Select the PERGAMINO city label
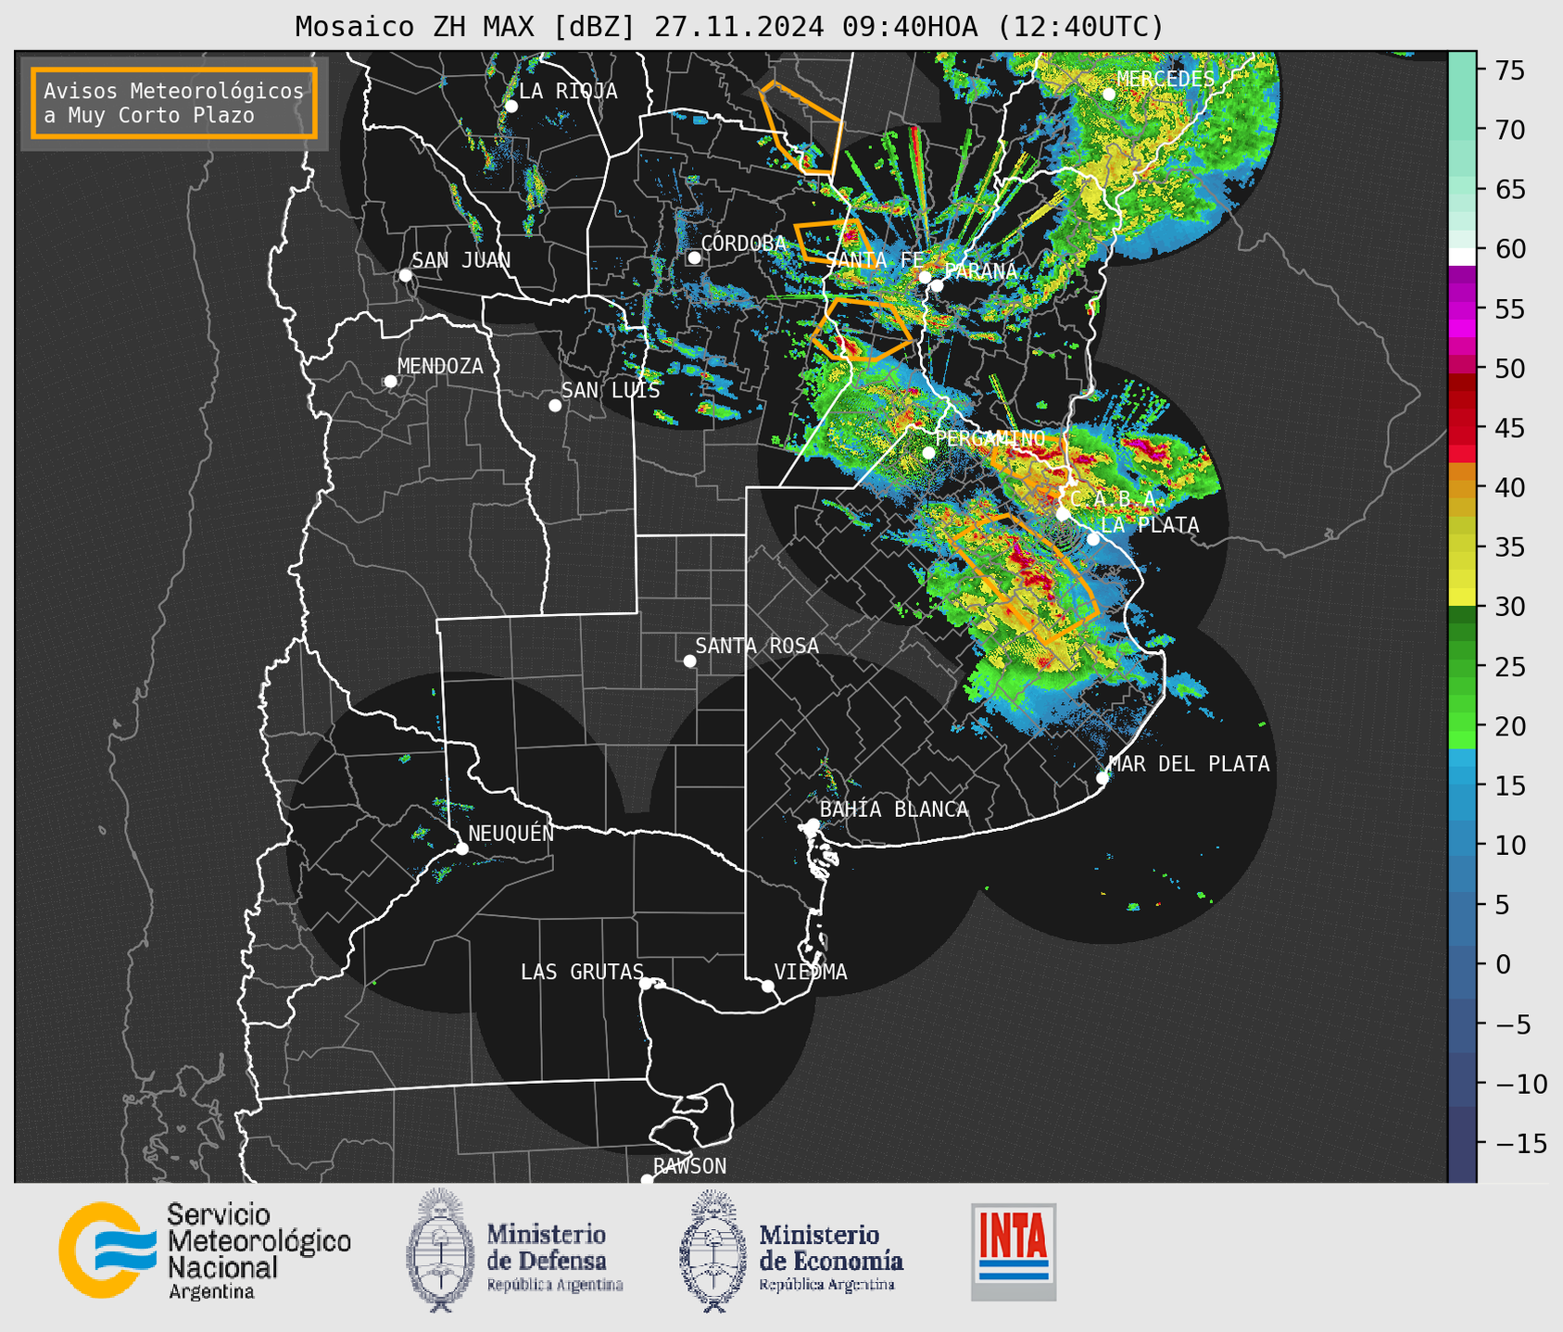The height and width of the screenshot is (1332, 1563). (989, 438)
